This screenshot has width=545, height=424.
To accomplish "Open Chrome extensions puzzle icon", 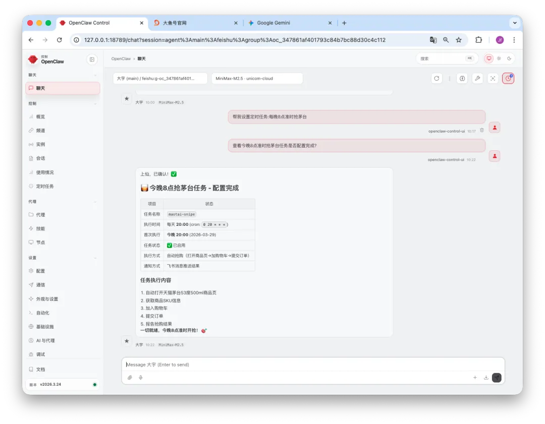I will 478,40.
